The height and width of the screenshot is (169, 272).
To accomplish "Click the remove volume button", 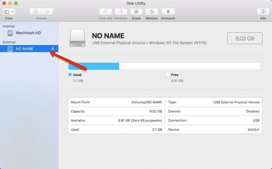I will coord(47,12).
